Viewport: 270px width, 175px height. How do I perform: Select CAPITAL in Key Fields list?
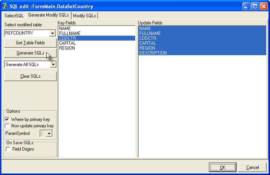[x=97, y=43]
